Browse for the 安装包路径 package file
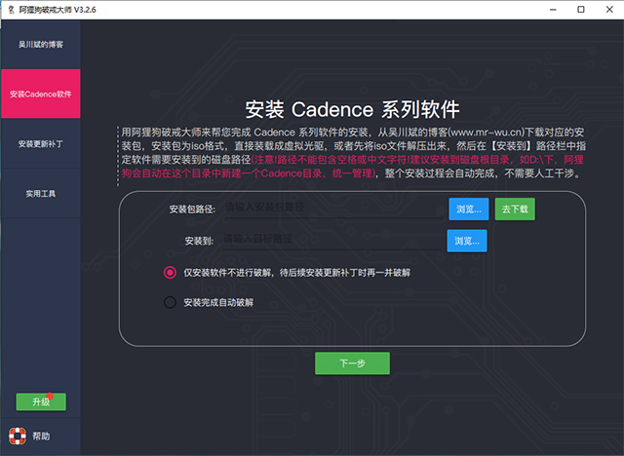This screenshot has height=456, width=624. (x=467, y=209)
